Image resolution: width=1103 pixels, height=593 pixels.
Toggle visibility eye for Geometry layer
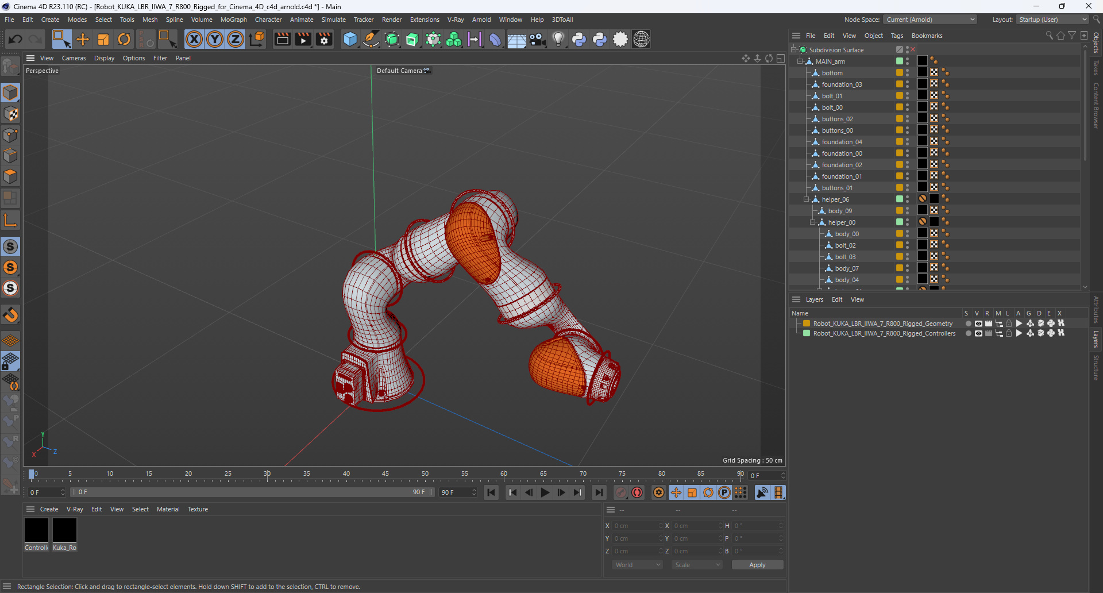pos(978,324)
